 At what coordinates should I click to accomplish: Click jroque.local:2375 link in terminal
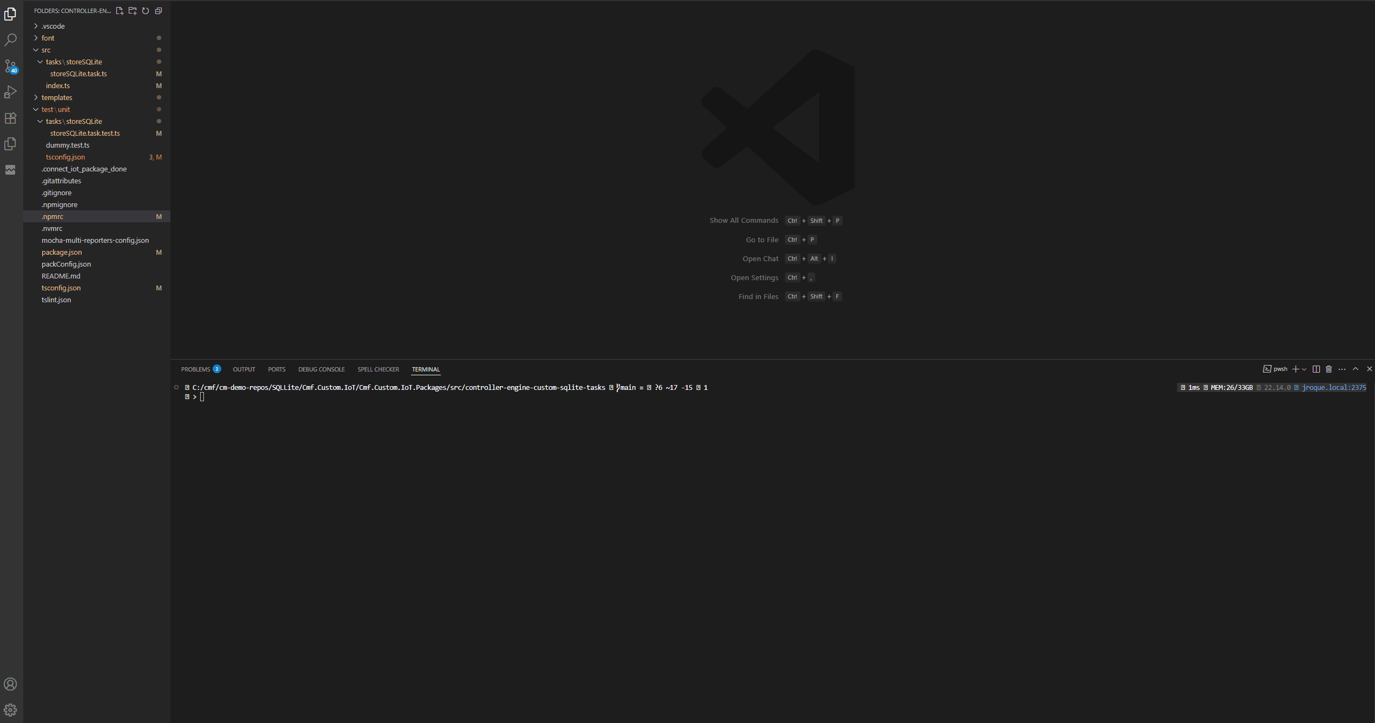[1334, 388]
